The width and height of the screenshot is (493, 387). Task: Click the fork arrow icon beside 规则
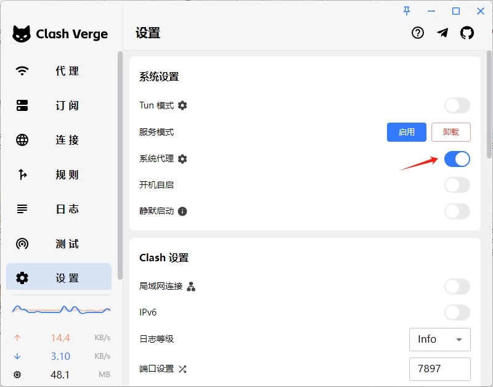22,174
